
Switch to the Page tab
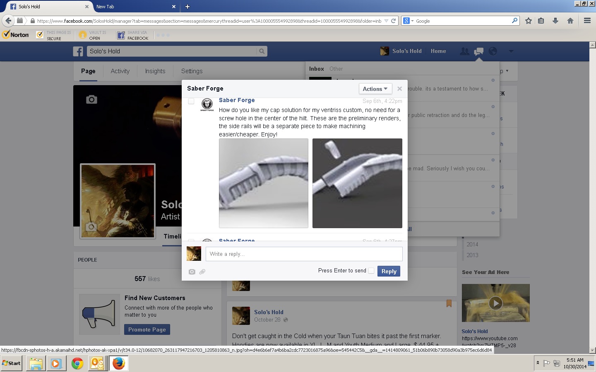(x=88, y=71)
